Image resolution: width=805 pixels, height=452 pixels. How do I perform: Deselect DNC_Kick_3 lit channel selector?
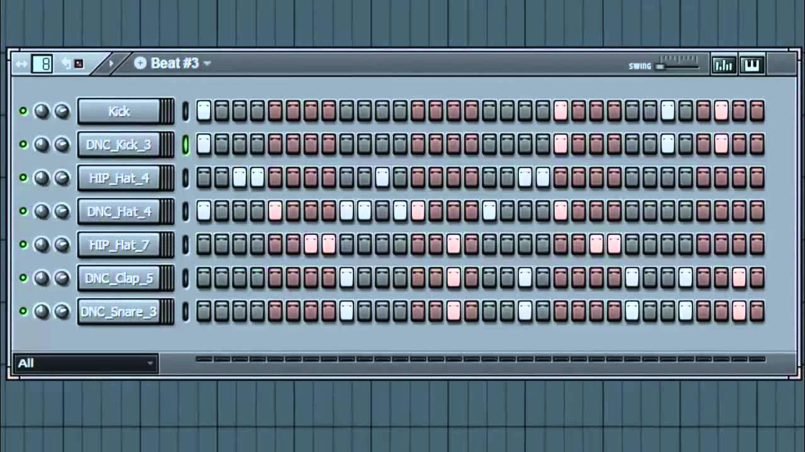[186, 144]
